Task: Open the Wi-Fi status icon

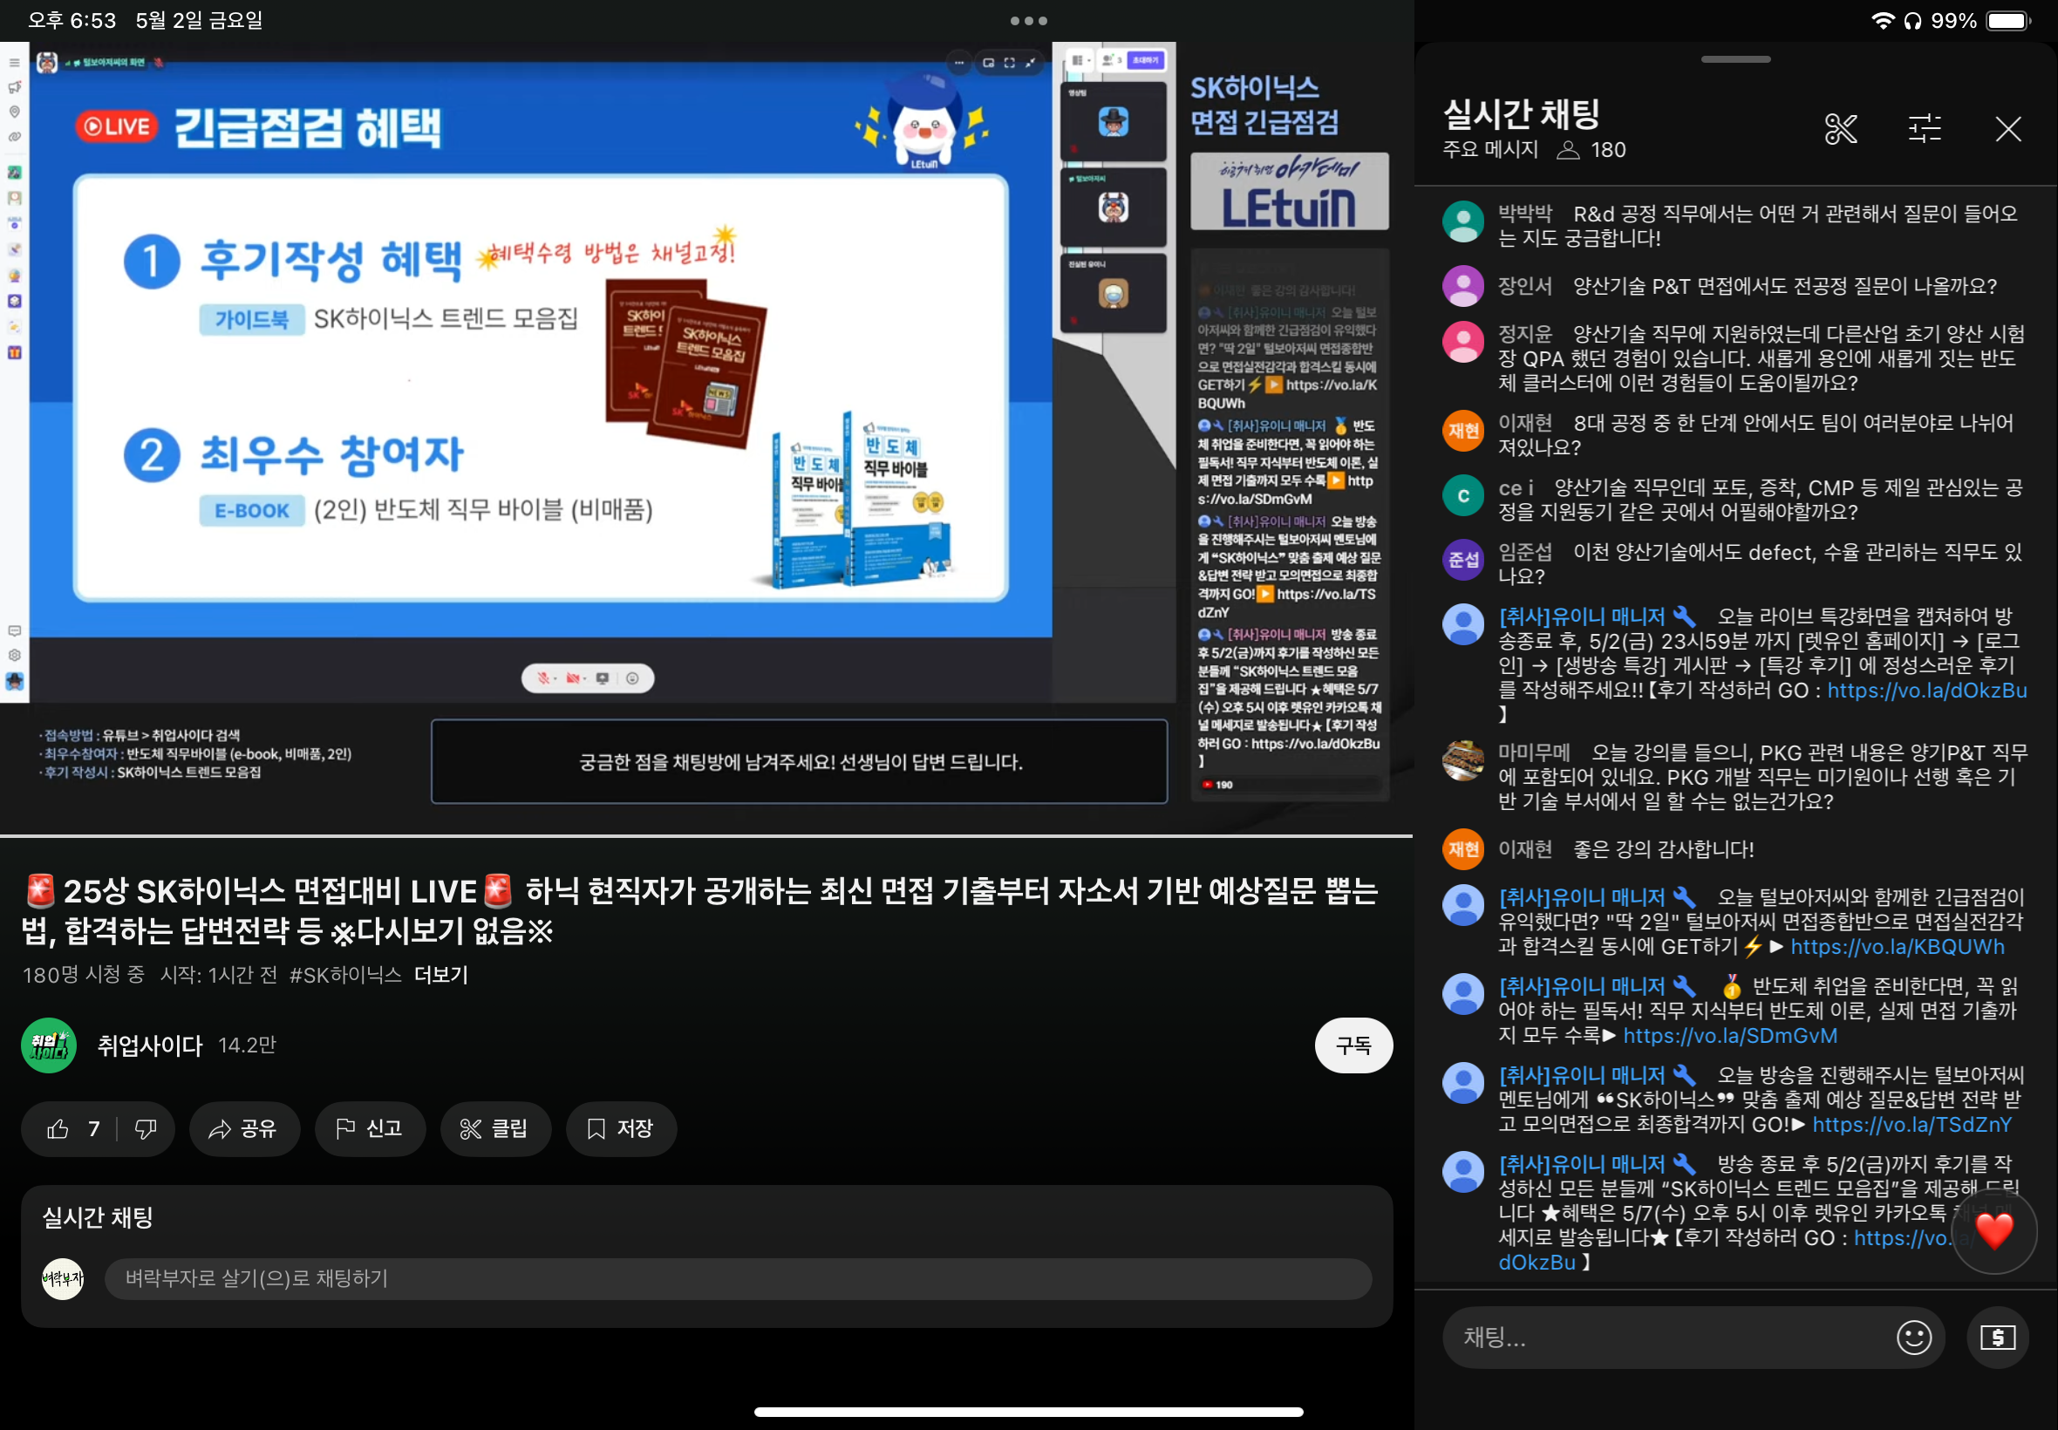Action: pyautogui.click(x=1883, y=21)
